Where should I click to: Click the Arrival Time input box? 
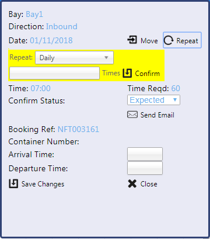tap(145, 154)
